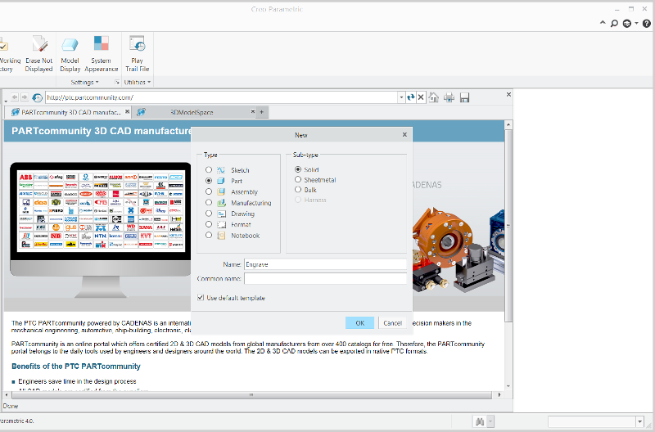Open the dropdown next to the smiley icon
The height and width of the screenshot is (432, 655).
(x=636, y=24)
